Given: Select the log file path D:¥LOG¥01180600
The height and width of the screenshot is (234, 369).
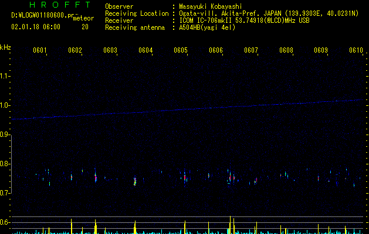Looking at the screenshot, I should [39, 15].
